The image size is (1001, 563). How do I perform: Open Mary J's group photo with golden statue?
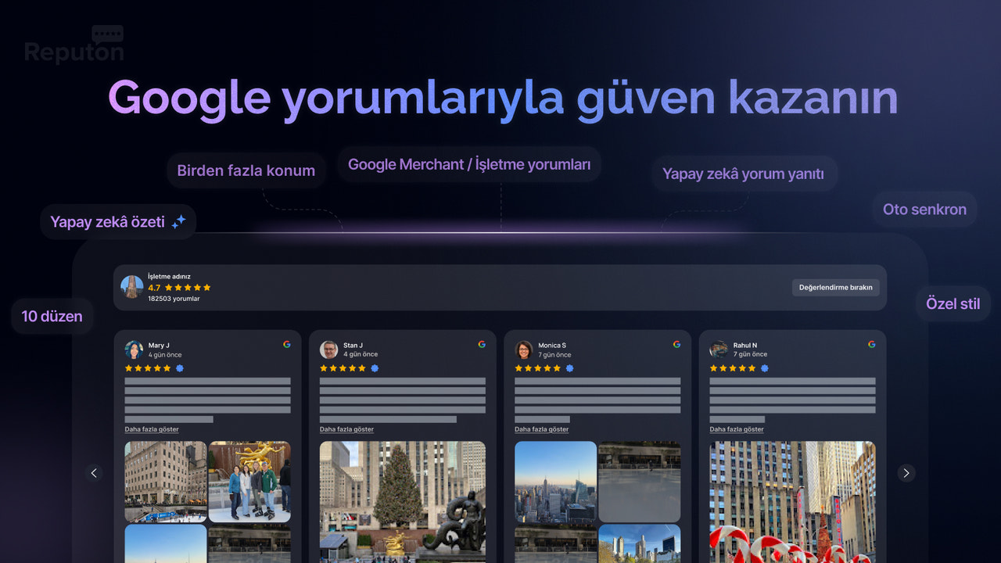pos(249,482)
